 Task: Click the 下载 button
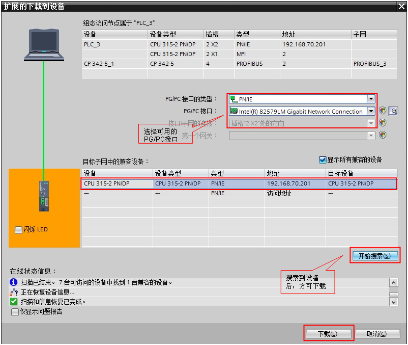tap(328, 334)
